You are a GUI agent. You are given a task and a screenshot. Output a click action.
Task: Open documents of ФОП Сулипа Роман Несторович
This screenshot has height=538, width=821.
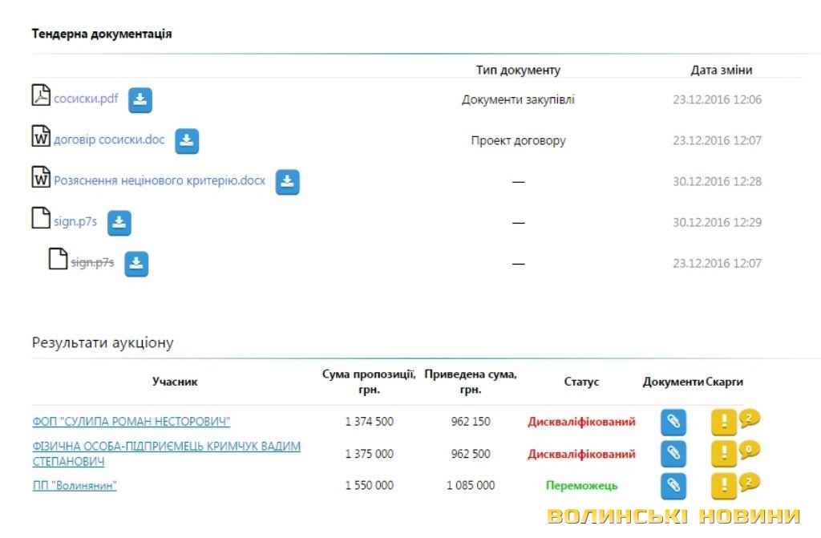tap(673, 423)
